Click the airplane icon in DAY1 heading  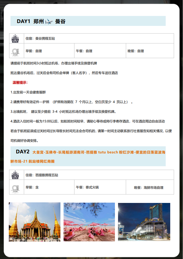point(49,21)
